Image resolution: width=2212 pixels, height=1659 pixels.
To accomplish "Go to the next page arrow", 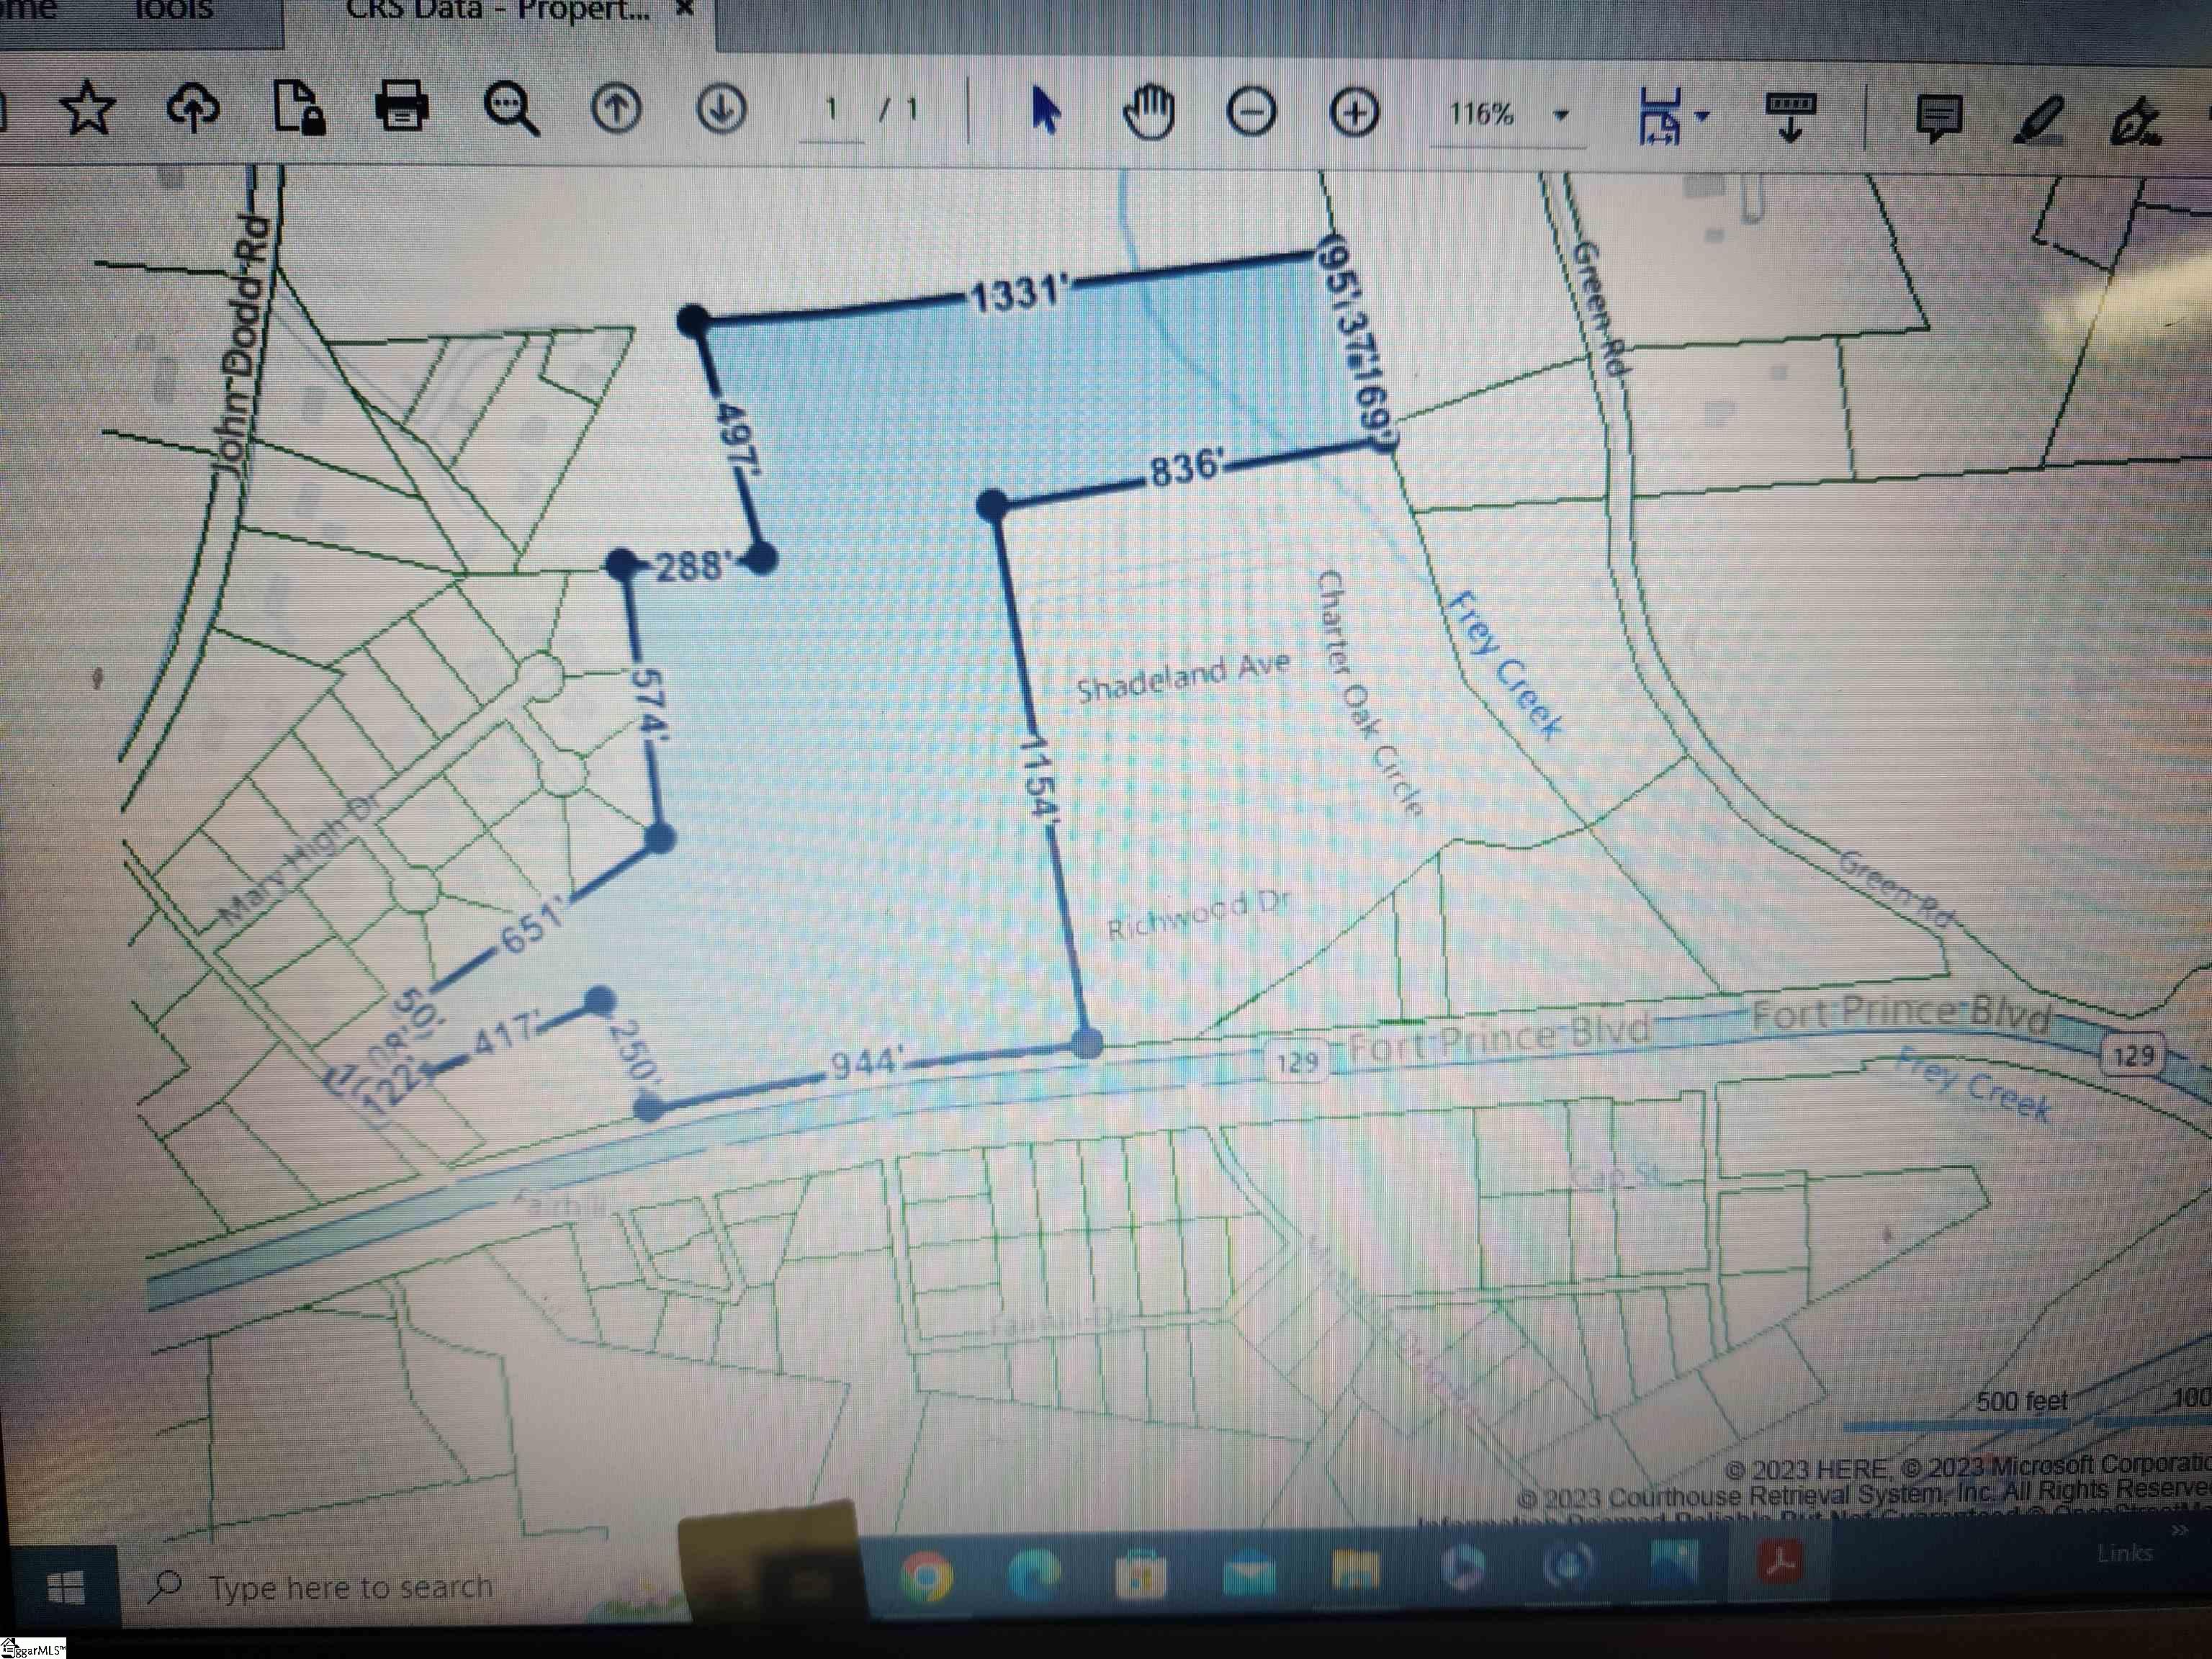I will (721, 108).
